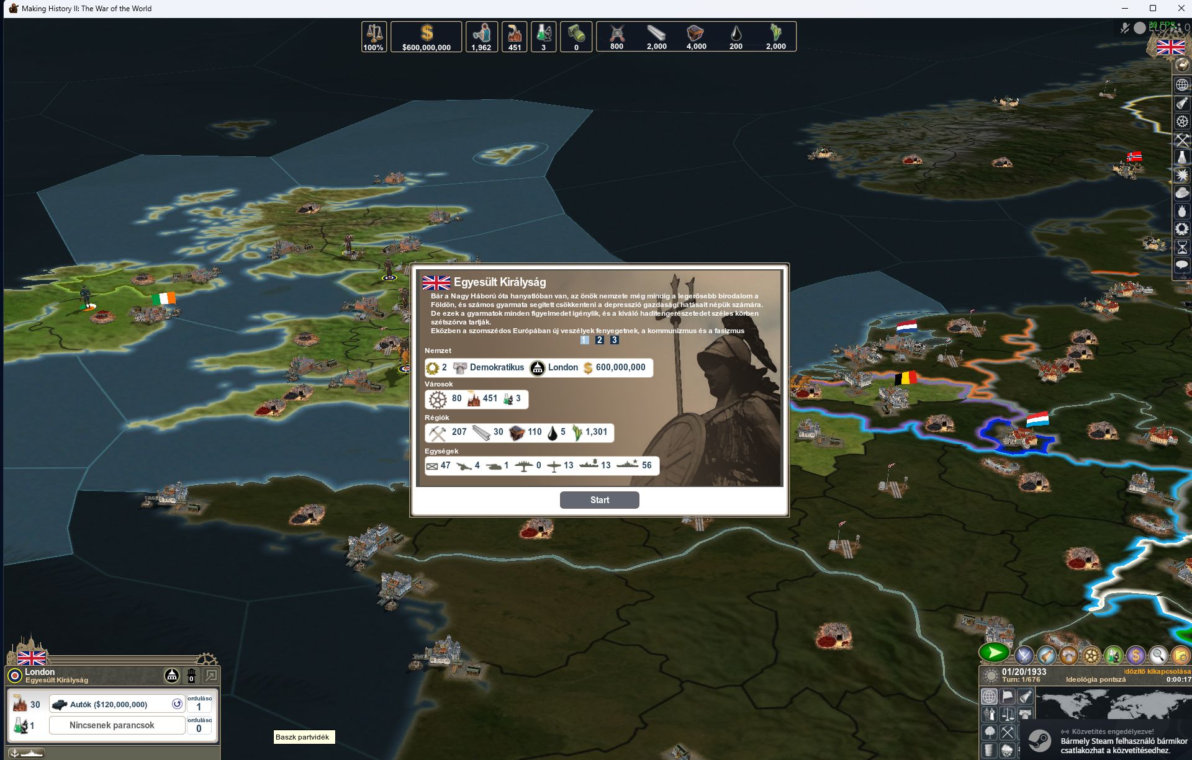Toggle the crossed pickaxes resource map mode
The image size is (1192, 760).
click(x=1007, y=733)
